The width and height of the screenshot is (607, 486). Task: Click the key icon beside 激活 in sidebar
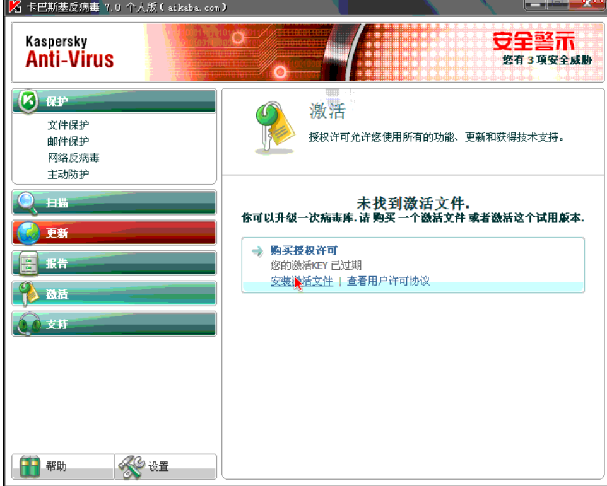click(x=29, y=294)
